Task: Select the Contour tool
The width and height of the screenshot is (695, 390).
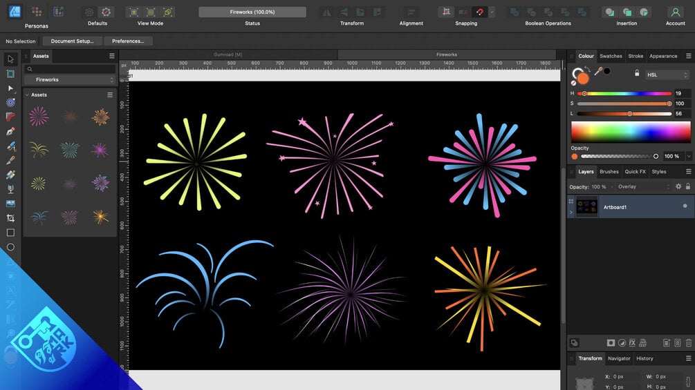Action: 10,103
